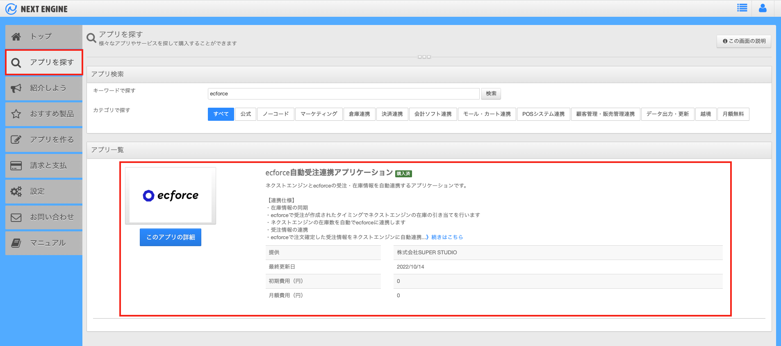
Task: Click the keyword search field containing ecforce
Action: point(344,94)
